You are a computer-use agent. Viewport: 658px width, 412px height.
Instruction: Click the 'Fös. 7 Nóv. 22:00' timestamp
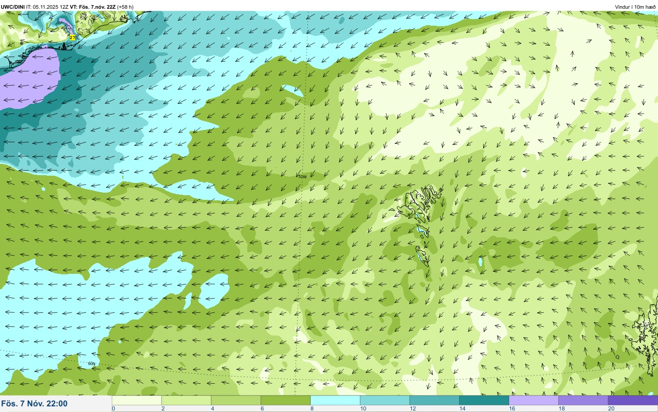(34, 403)
